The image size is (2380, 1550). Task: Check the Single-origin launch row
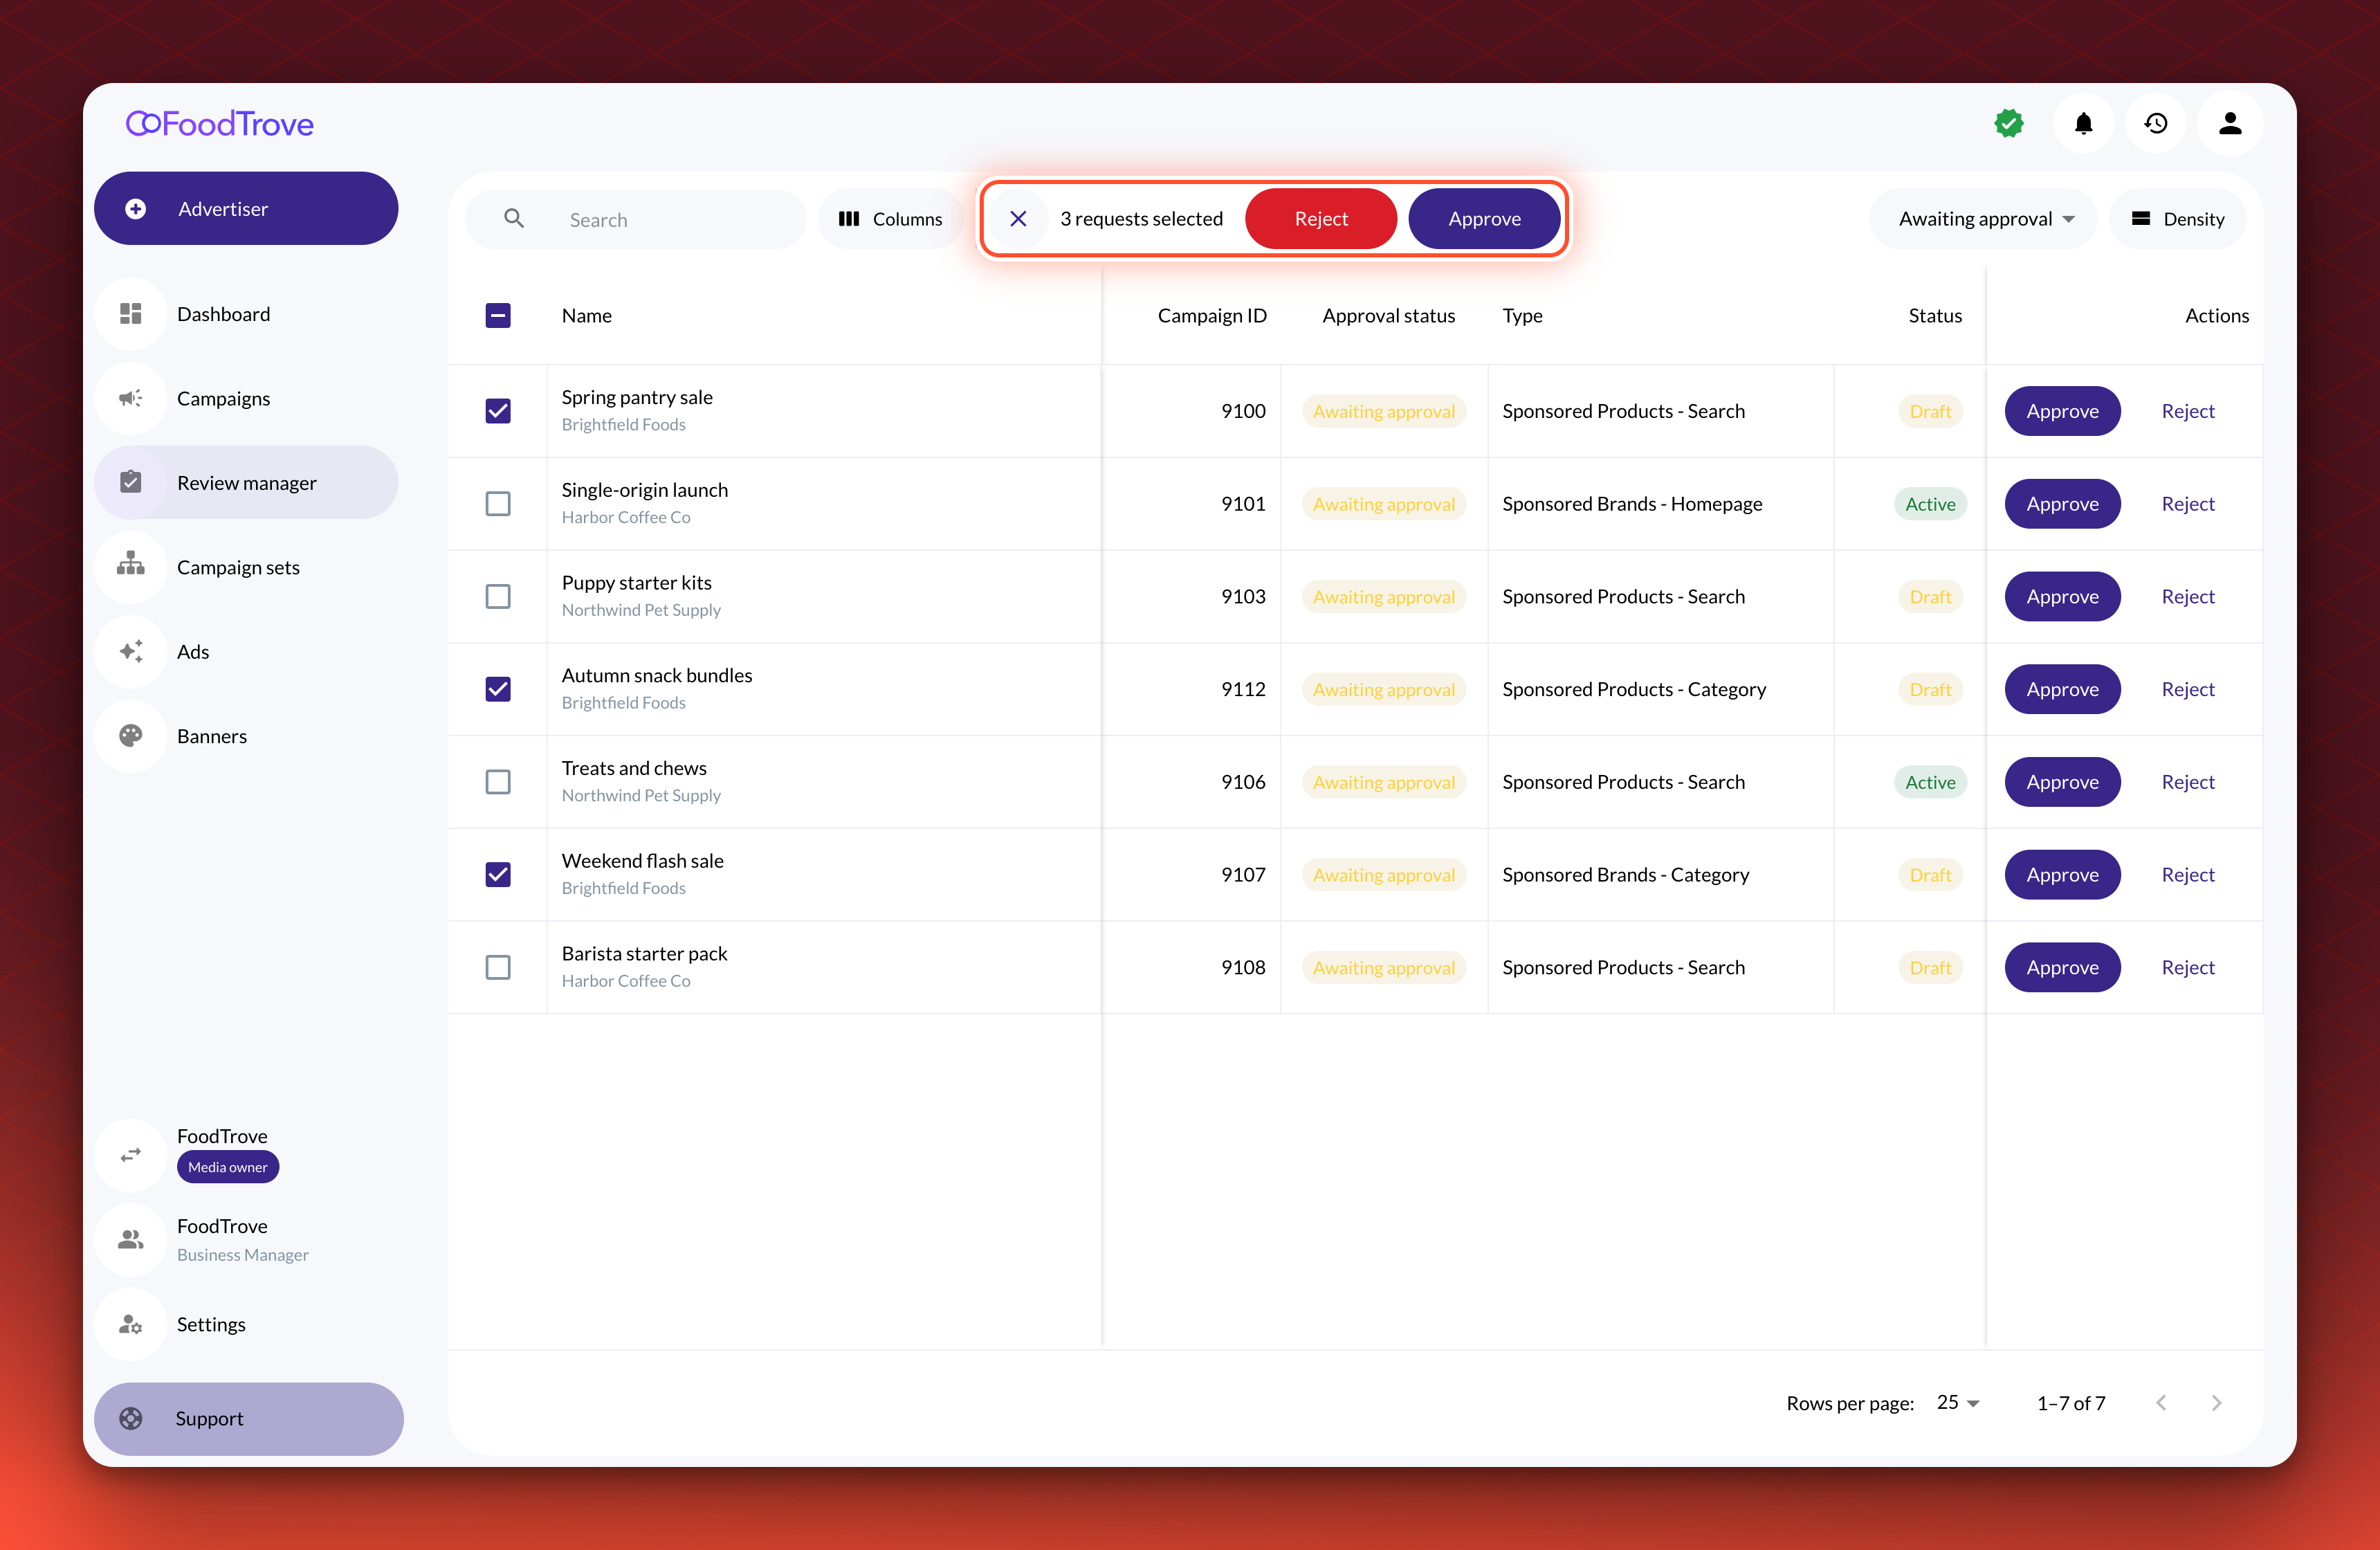point(498,503)
